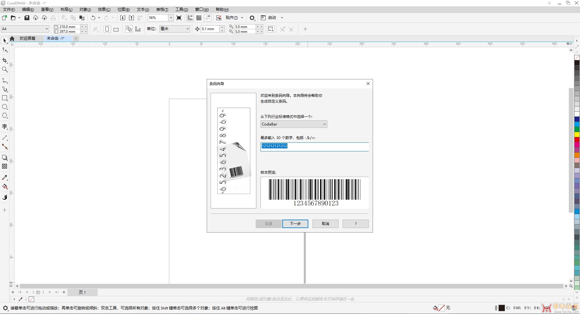This screenshot has height=314, width=580.
Task: Select the Connector tool
Action: click(x=5, y=147)
